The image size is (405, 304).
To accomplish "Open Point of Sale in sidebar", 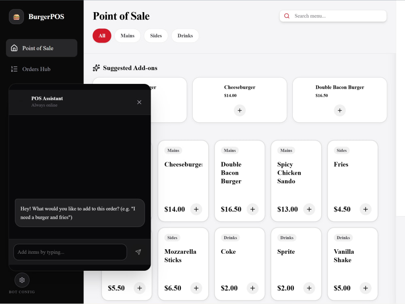I will coord(42,48).
